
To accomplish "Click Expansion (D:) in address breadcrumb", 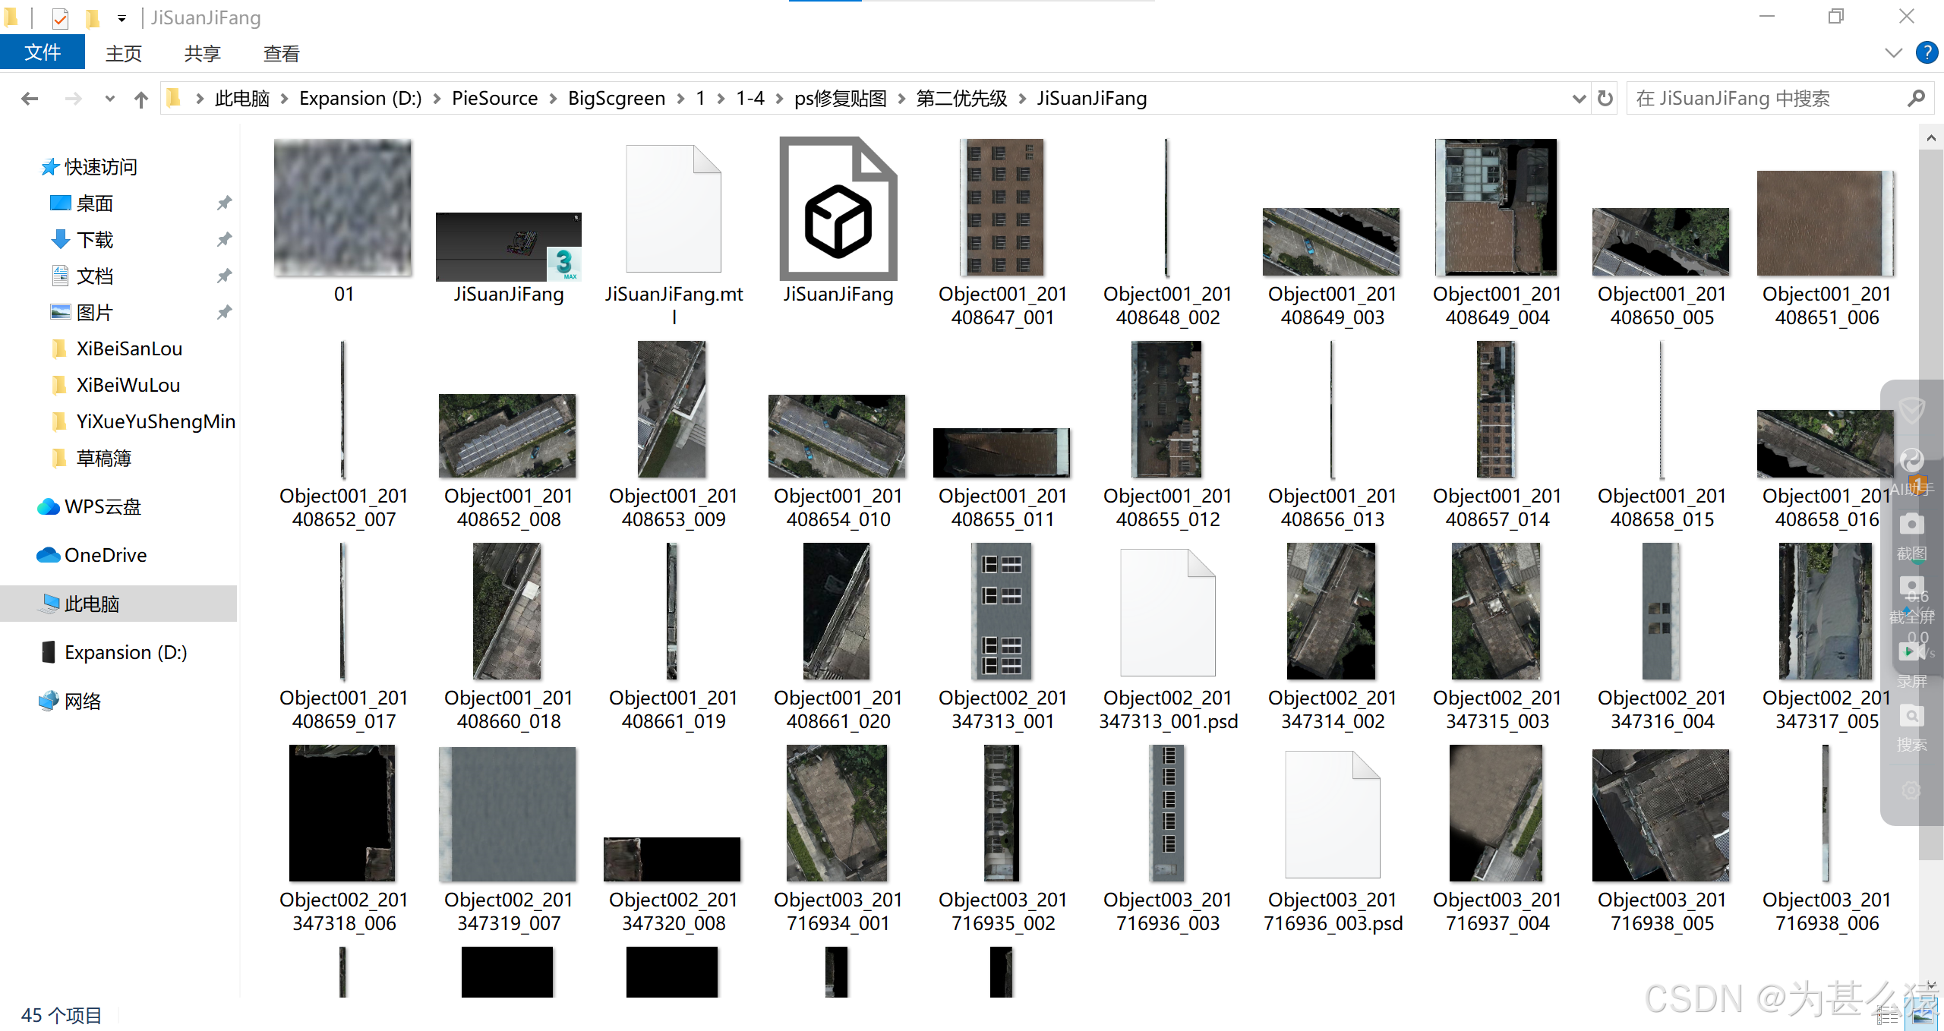I will pyautogui.click(x=360, y=99).
